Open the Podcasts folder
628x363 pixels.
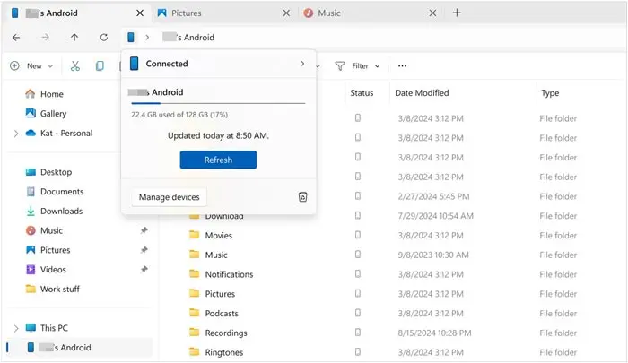(x=221, y=314)
